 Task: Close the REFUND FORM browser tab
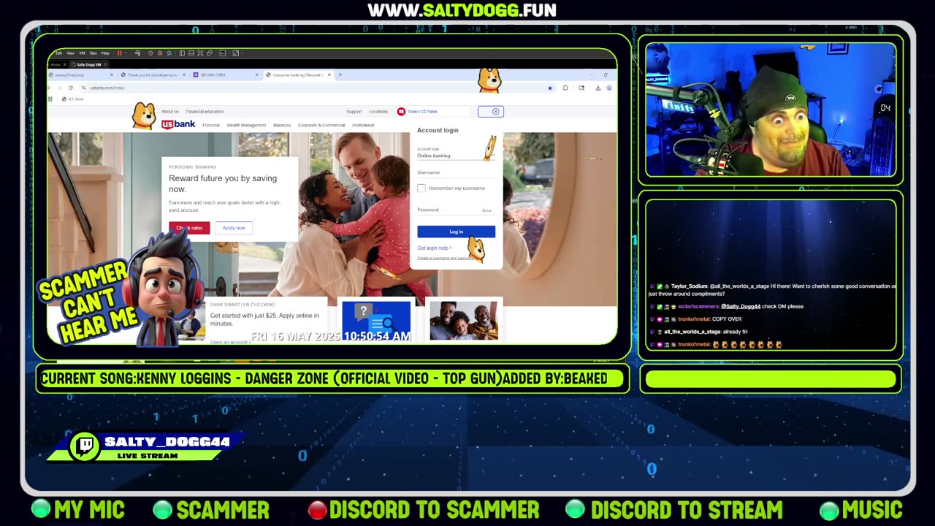257,75
